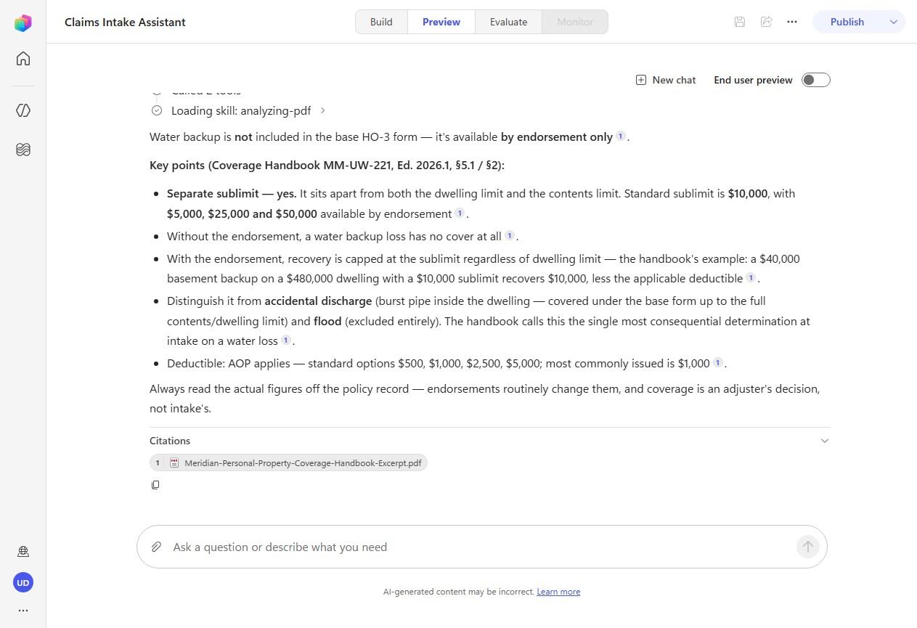This screenshot has width=917, height=628.
Task: Collapse the Citations section chevron
Action: 824,441
